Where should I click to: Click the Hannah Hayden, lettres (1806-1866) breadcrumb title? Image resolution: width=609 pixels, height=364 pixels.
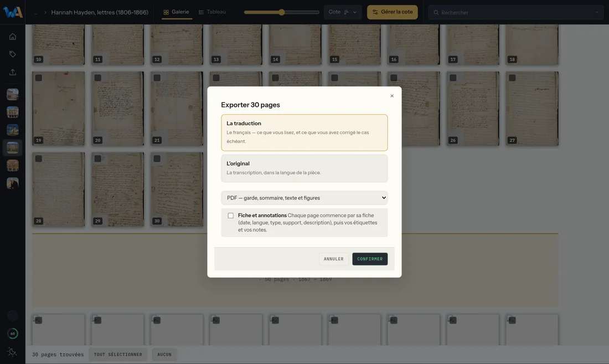click(x=100, y=12)
